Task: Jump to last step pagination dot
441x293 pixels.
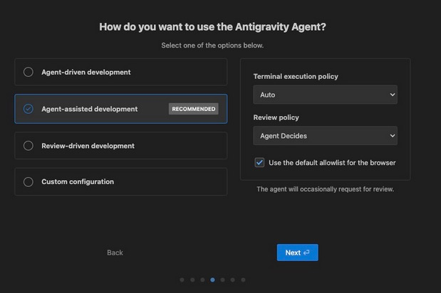Action: (x=243, y=279)
